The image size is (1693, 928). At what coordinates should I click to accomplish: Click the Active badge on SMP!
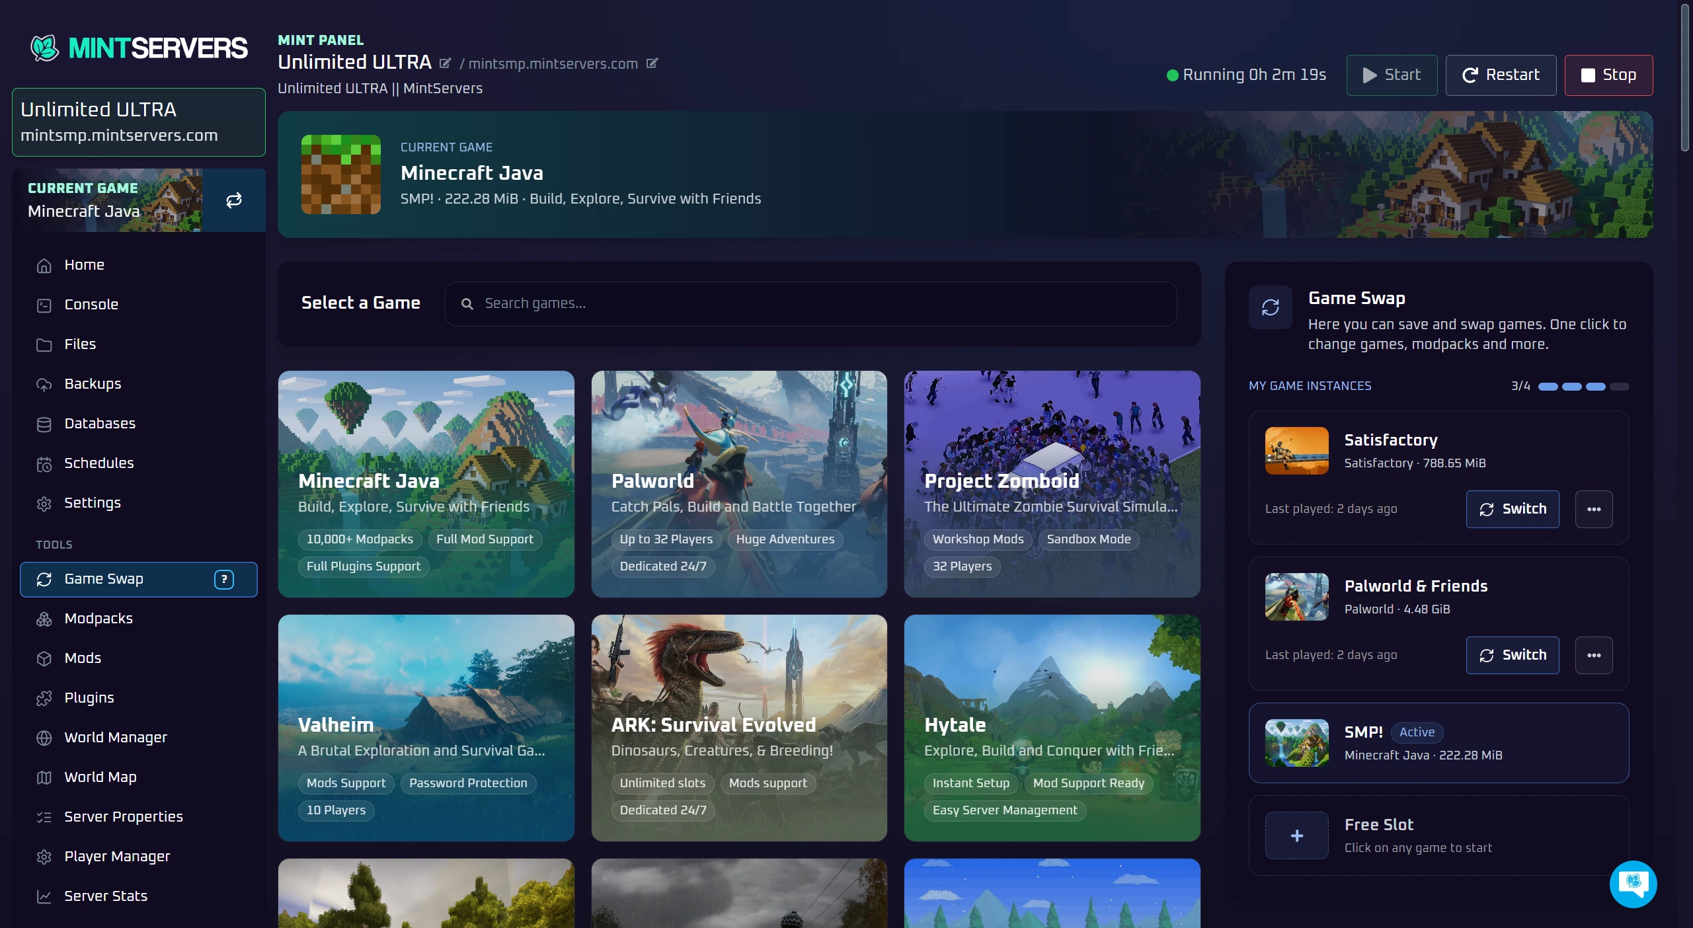[1417, 732]
